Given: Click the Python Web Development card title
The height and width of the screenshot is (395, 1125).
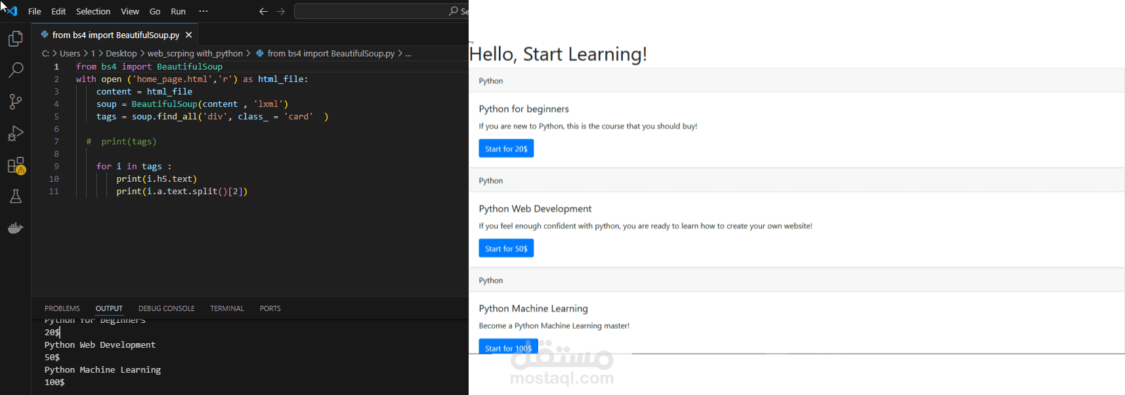Looking at the screenshot, I should tap(535, 209).
